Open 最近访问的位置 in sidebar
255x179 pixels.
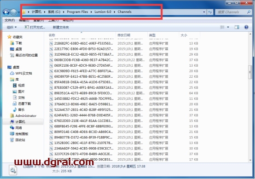[24, 55]
